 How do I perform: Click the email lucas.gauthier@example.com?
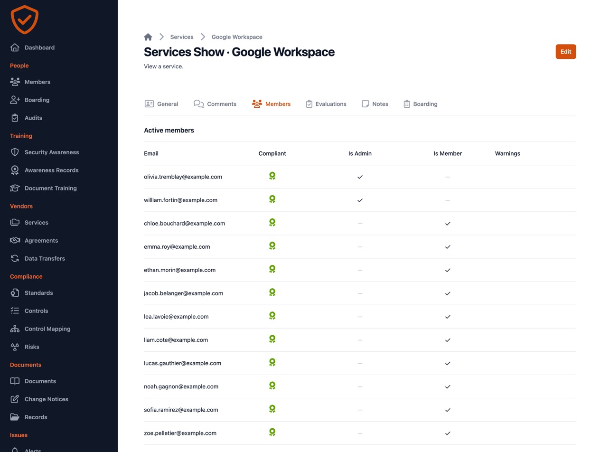pyautogui.click(x=183, y=363)
